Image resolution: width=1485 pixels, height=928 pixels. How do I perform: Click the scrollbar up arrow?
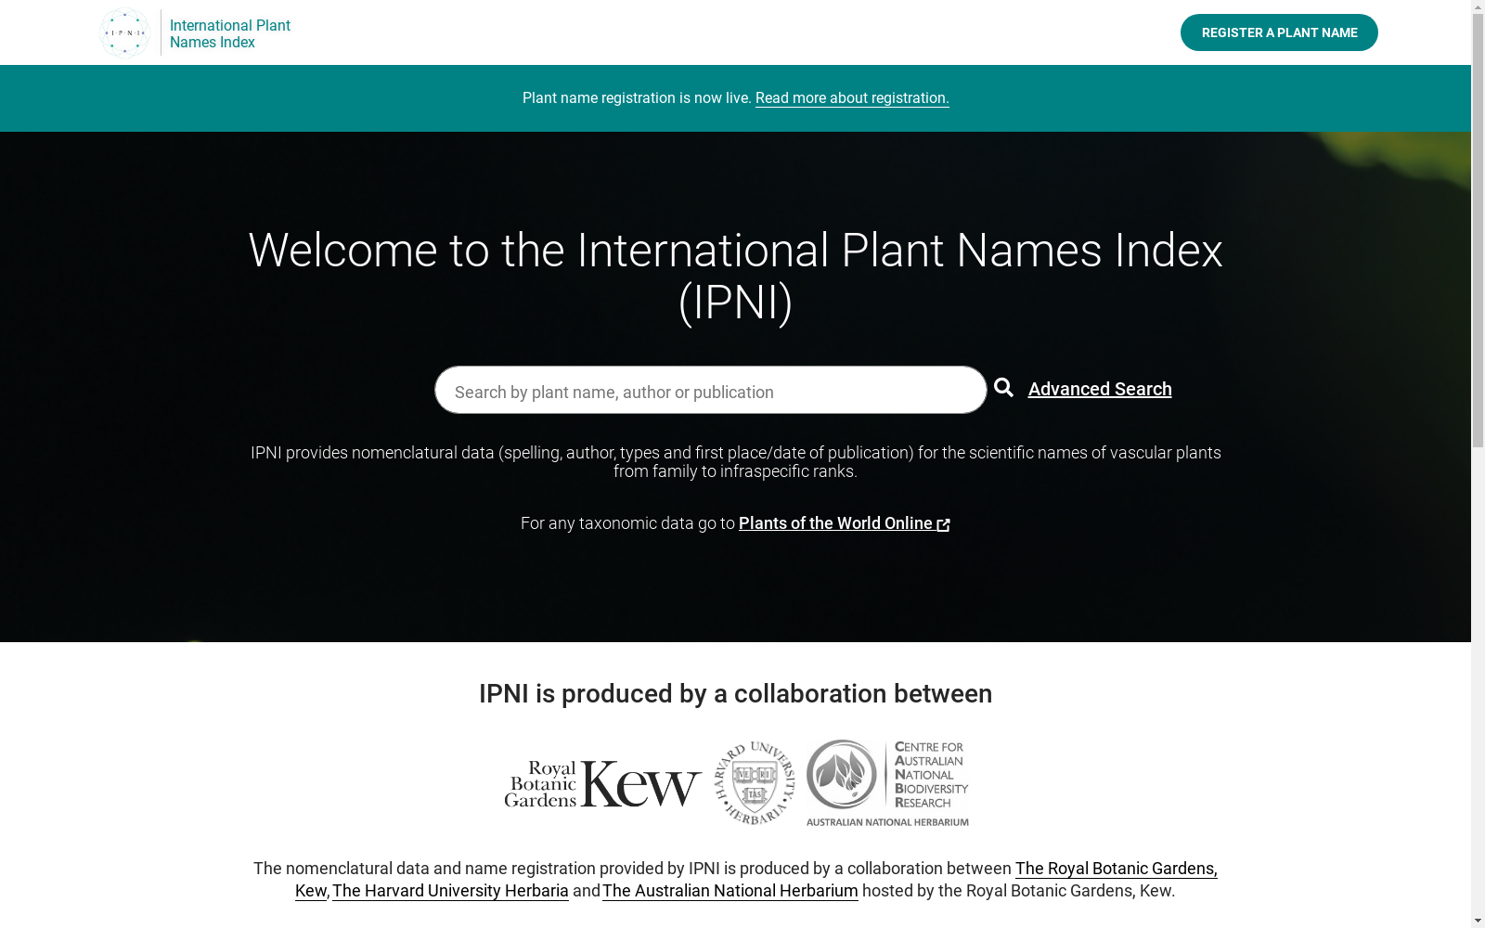[x=1478, y=7]
